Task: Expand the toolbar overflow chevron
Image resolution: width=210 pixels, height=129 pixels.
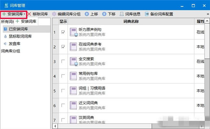Action: tap(208, 14)
